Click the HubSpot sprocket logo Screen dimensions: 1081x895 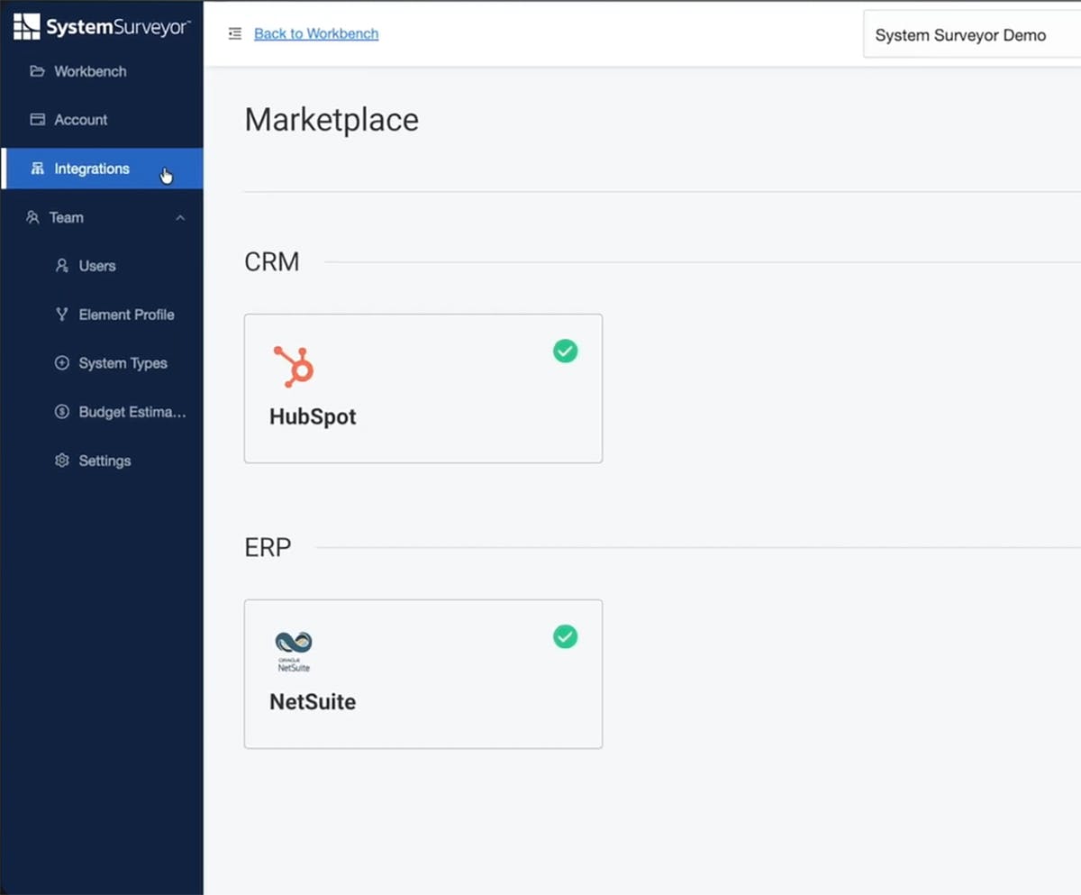tap(294, 367)
